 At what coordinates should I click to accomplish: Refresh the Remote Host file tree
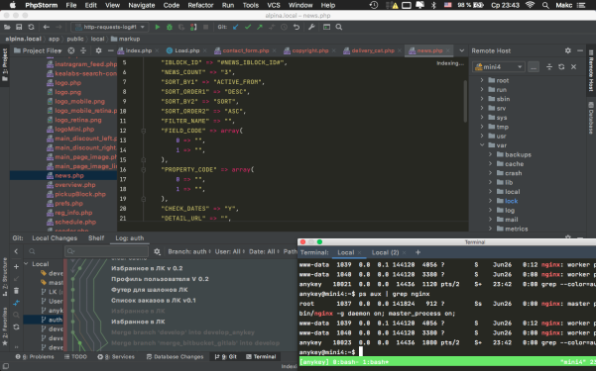tap(561, 66)
